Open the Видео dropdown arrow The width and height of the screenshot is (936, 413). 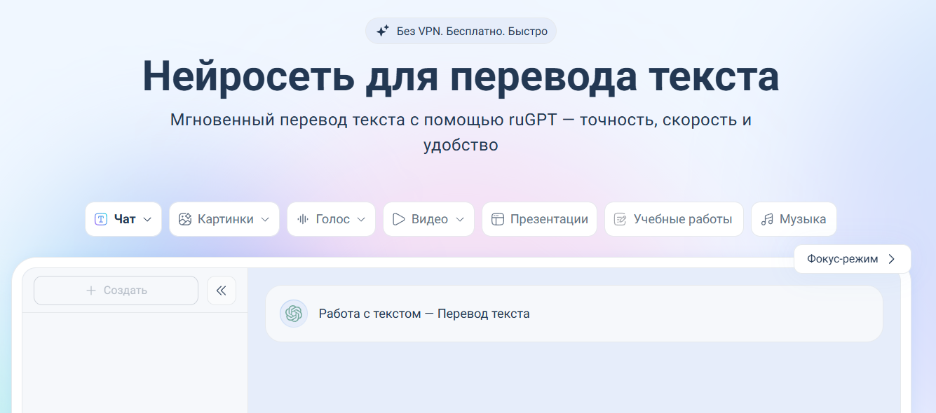click(x=460, y=219)
